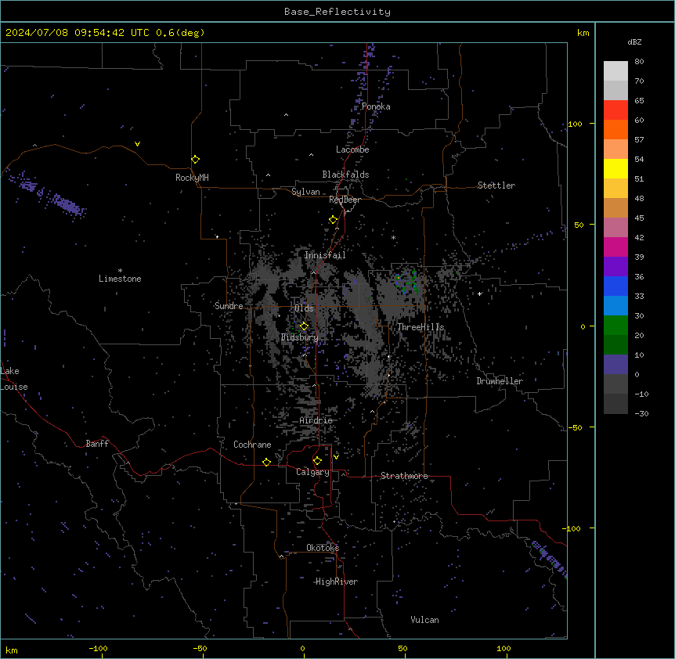Select the 30 dBZ green legend swatch
The height and width of the screenshot is (659, 675).
(615, 326)
